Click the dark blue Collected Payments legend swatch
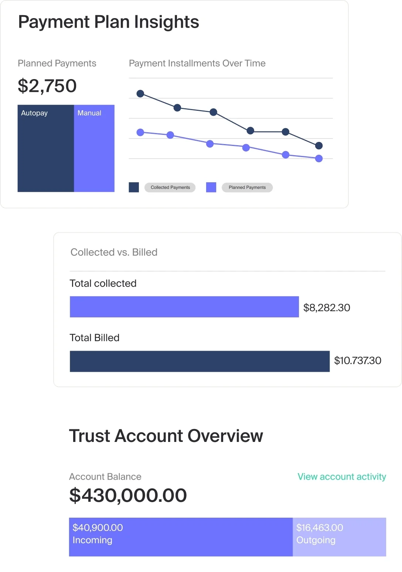This screenshot has width=402, height=572. [134, 187]
